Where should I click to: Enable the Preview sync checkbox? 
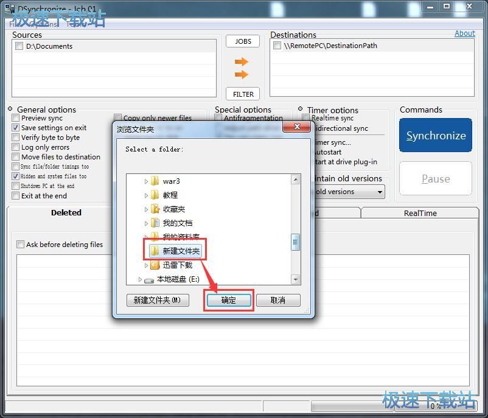point(16,118)
